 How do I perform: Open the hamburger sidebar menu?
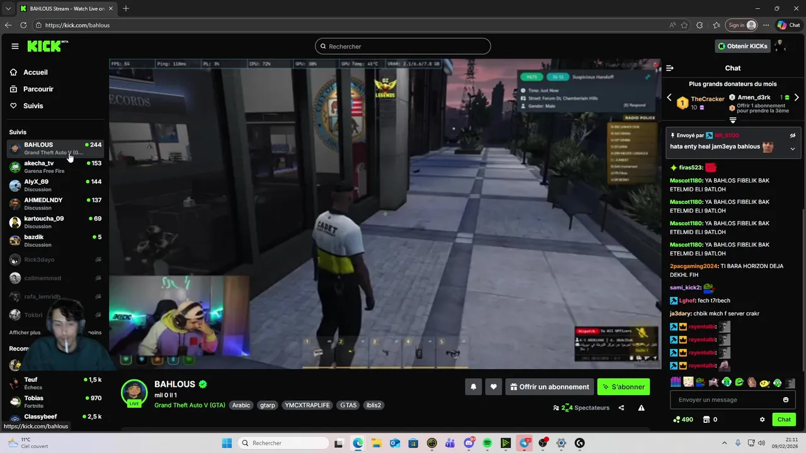(x=15, y=46)
